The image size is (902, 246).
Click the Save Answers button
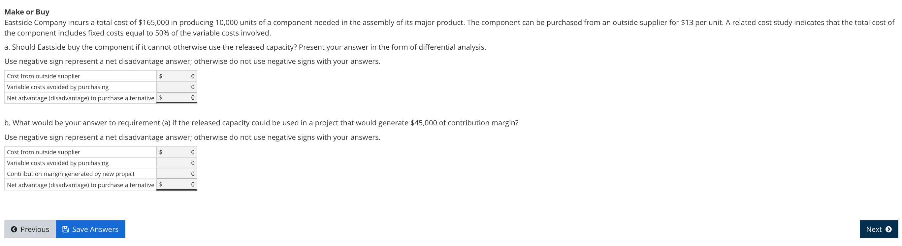(x=90, y=229)
